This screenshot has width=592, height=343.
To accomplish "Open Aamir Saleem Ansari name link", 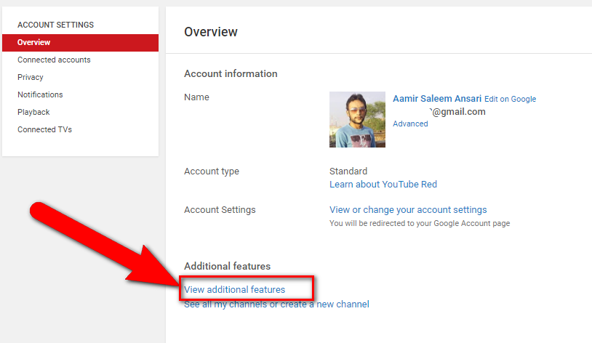I will [x=437, y=99].
